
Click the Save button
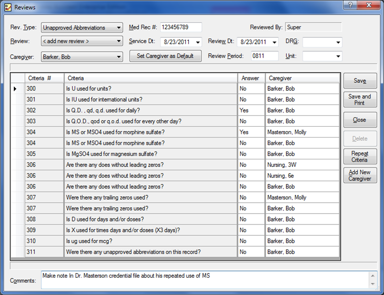360,80
